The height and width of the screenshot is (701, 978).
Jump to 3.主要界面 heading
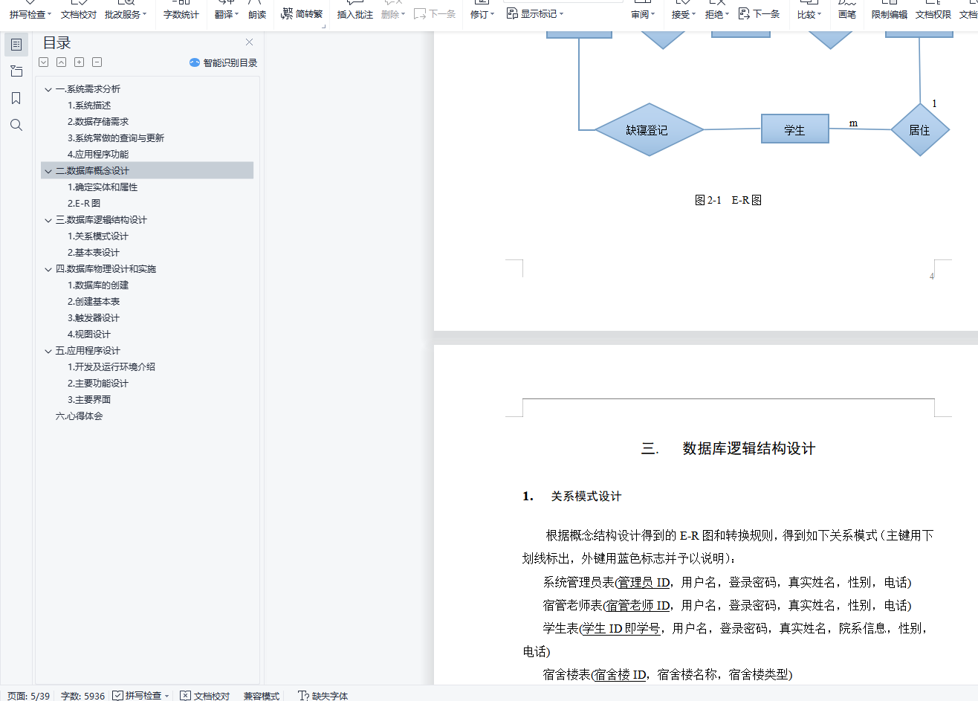pyautogui.click(x=89, y=400)
